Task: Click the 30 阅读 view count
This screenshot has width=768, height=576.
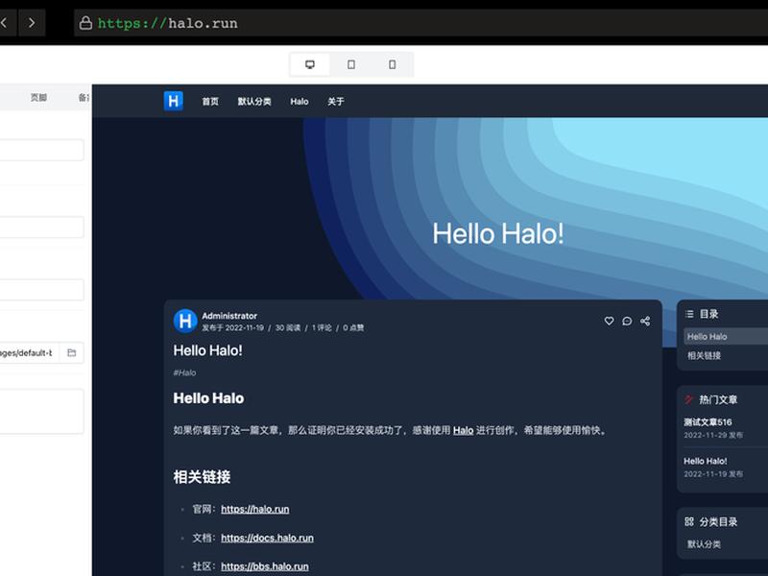Action: 287,327
